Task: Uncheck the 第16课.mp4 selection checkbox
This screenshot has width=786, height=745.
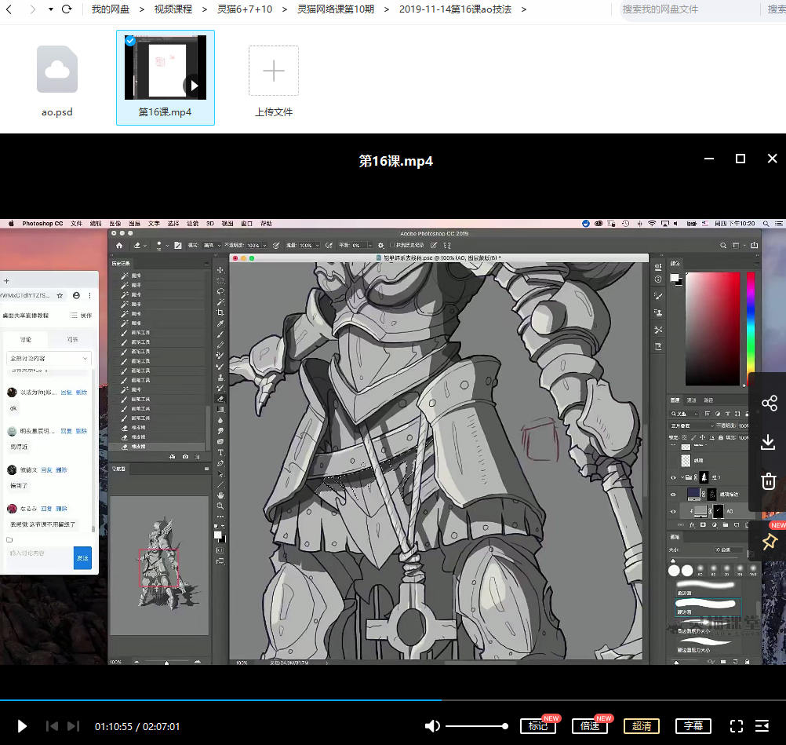Action: (130, 41)
